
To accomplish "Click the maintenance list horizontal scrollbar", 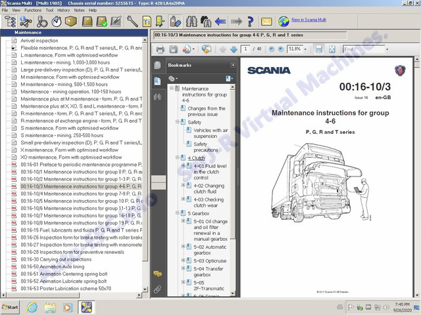I will (42, 295).
